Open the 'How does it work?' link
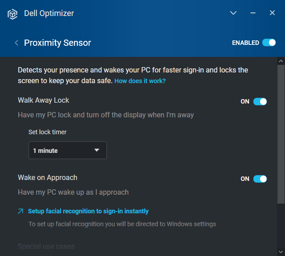Image resolution: width=285 pixels, height=256 pixels. [140, 81]
